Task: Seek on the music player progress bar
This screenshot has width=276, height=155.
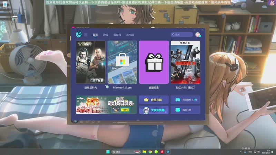Action: tap(138, 122)
